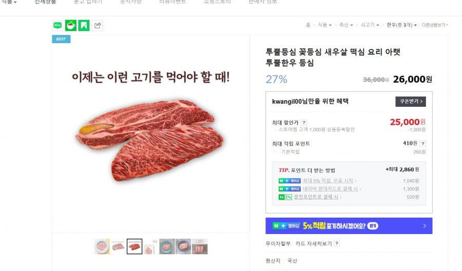
Task: Click question mark beside 410원 points
Action: (423, 143)
